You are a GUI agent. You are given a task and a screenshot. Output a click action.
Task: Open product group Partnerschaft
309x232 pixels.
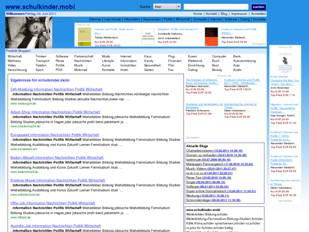click(84, 56)
